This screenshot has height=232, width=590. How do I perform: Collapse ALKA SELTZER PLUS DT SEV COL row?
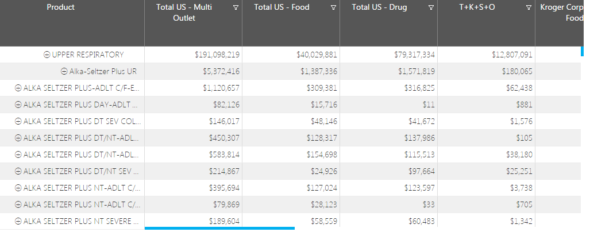[x=18, y=122]
